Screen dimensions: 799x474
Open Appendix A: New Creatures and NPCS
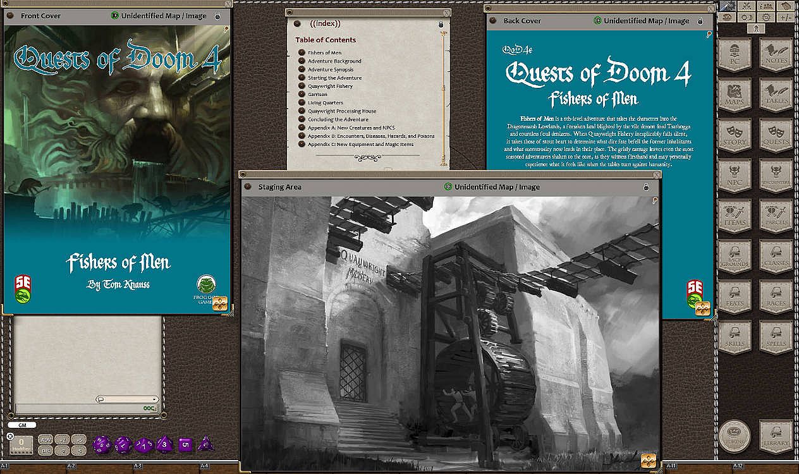coord(353,128)
